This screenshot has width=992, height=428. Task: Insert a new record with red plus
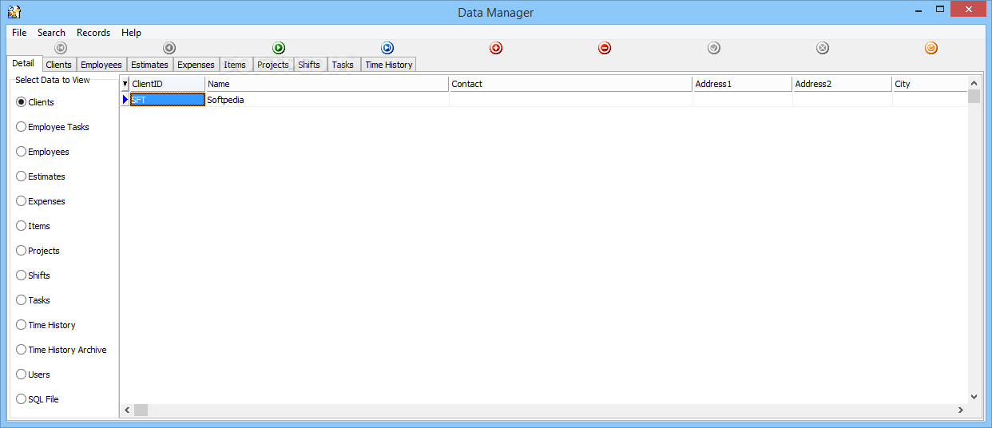tap(496, 48)
